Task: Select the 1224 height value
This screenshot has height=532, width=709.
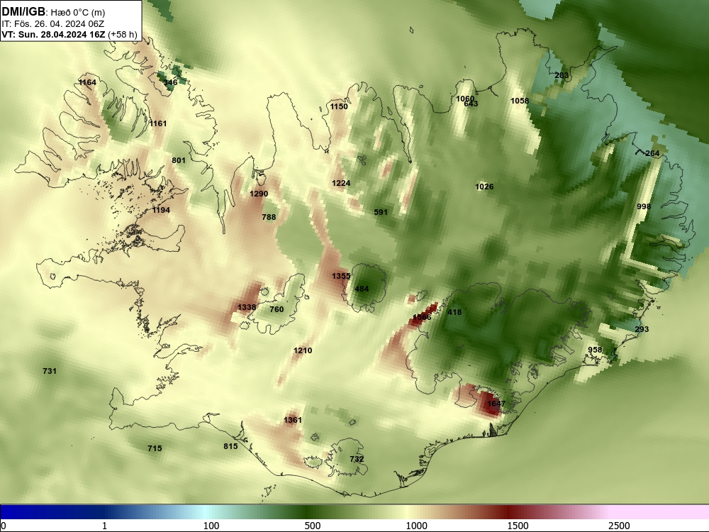Action: point(341,183)
